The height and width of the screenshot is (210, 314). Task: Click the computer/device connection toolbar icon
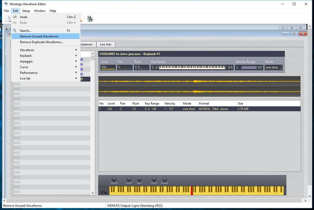90,19
